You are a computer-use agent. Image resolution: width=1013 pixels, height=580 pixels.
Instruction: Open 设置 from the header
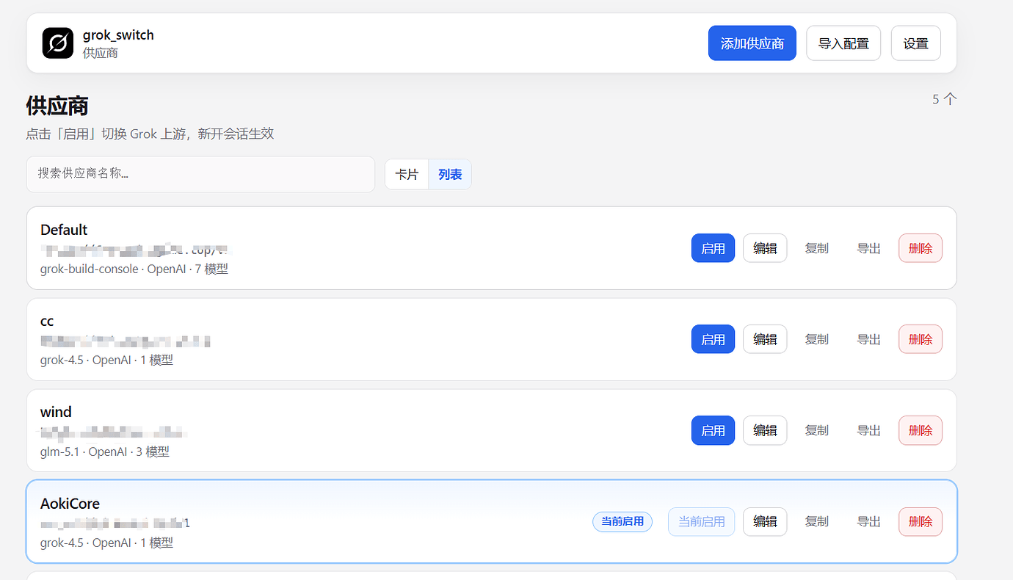coord(916,43)
